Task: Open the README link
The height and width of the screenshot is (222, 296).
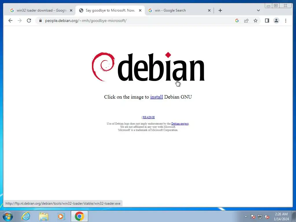Action: click(149, 117)
